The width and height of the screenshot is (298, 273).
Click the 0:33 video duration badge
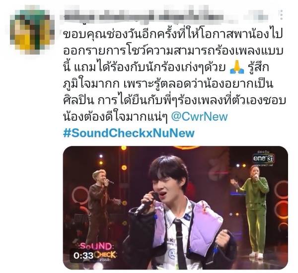tap(83, 256)
